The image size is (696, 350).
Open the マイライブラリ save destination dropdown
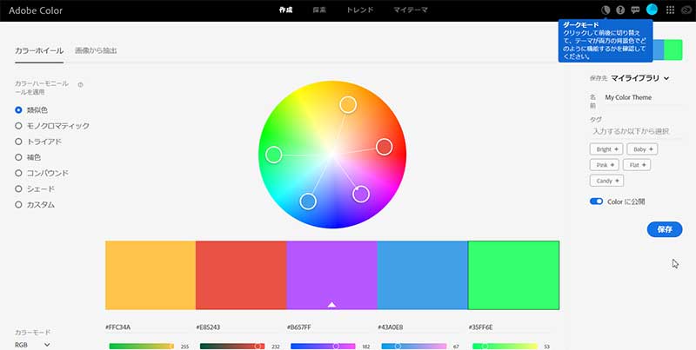click(x=639, y=78)
